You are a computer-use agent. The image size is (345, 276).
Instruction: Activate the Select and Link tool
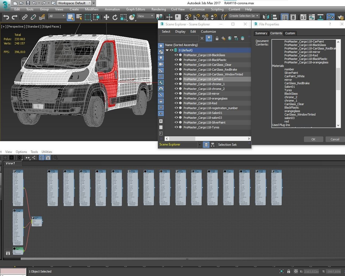tap(25, 17)
